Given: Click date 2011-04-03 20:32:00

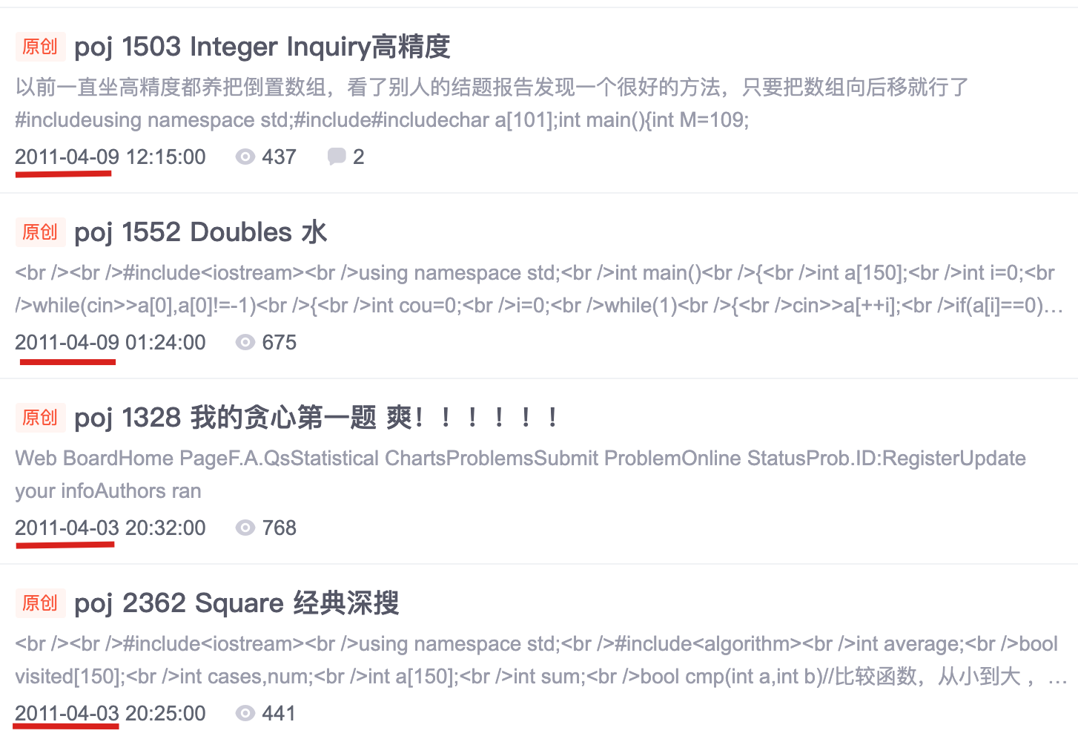Looking at the screenshot, I should point(110,528).
